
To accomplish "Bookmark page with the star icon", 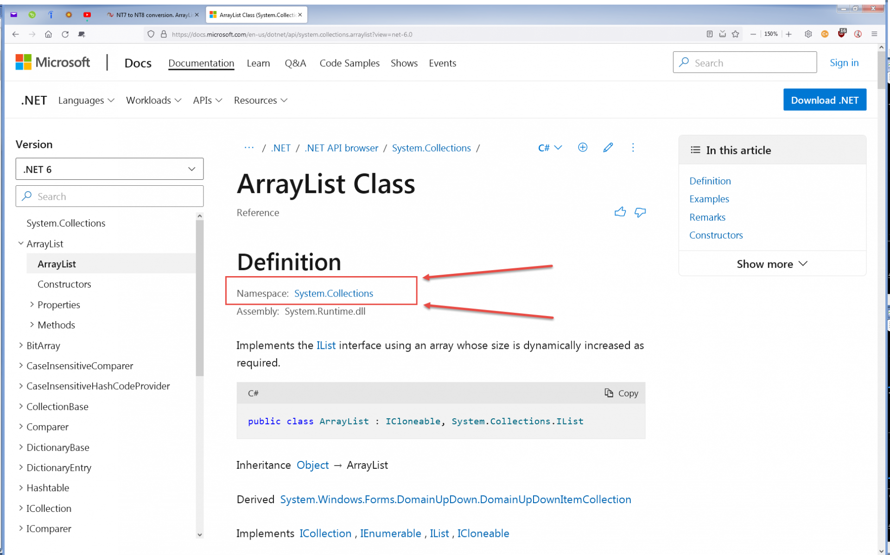I will tap(735, 34).
